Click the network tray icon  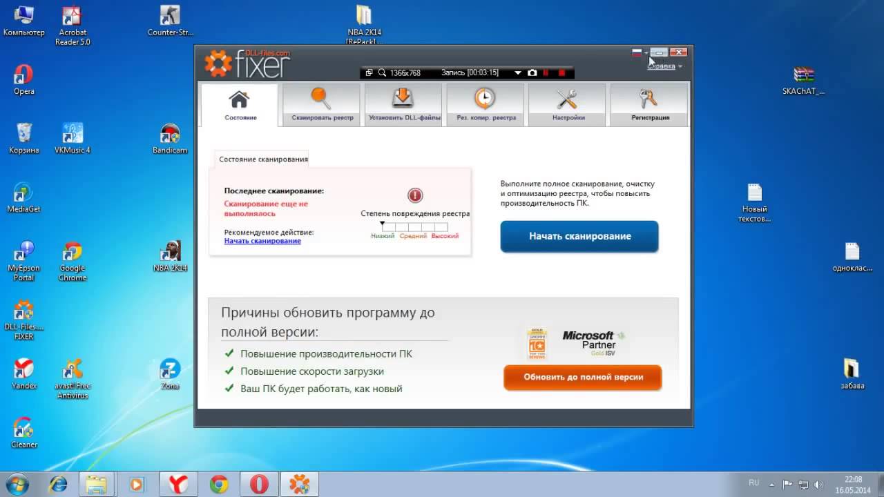pyautogui.click(x=803, y=484)
